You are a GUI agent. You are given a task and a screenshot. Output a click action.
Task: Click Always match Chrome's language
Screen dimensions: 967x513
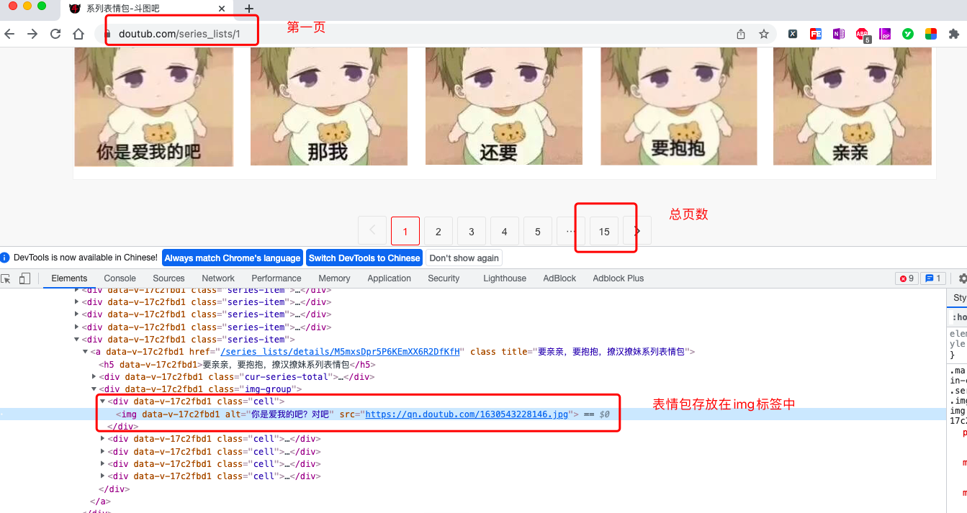point(232,258)
